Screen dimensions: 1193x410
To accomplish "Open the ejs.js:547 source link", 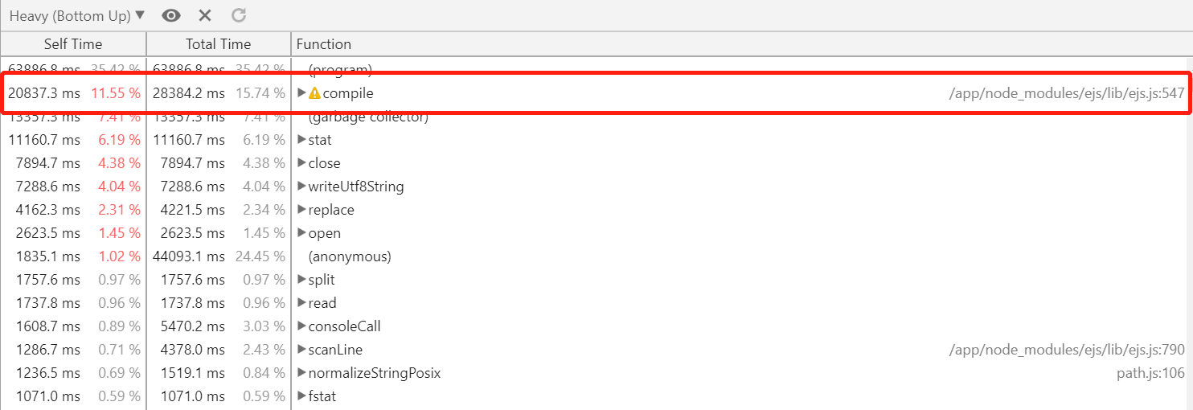I will (x=1067, y=93).
